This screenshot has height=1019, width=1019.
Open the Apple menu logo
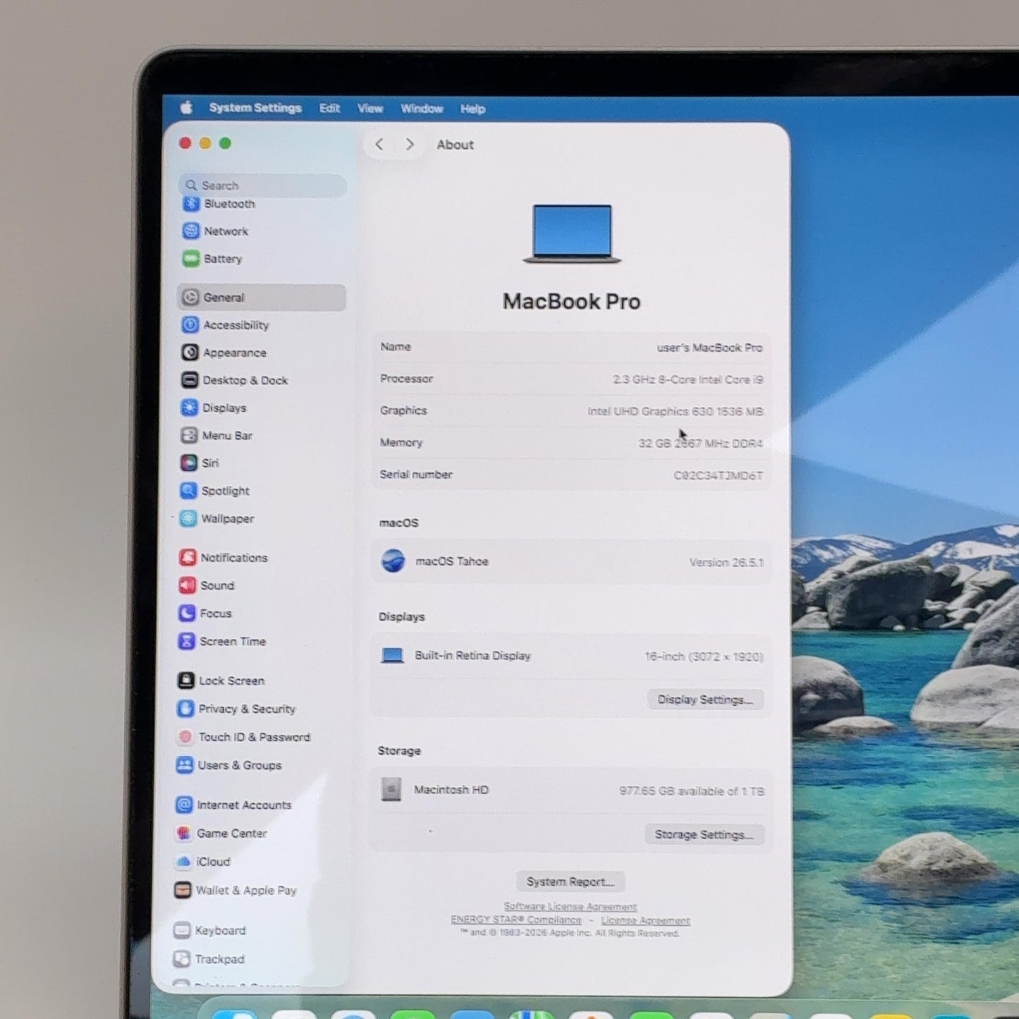pyautogui.click(x=187, y=108)
